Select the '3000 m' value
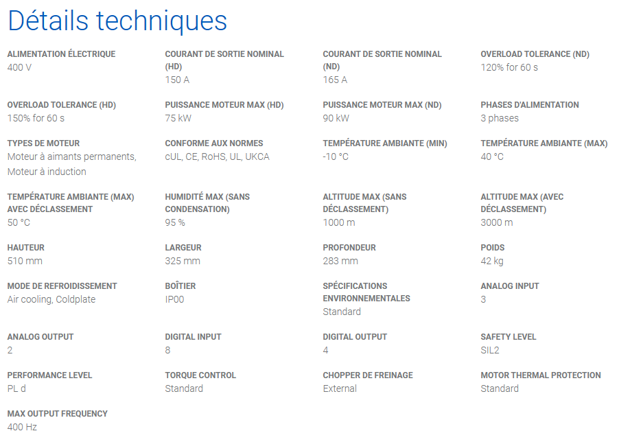Screen dimensions: 619x442 497,222
